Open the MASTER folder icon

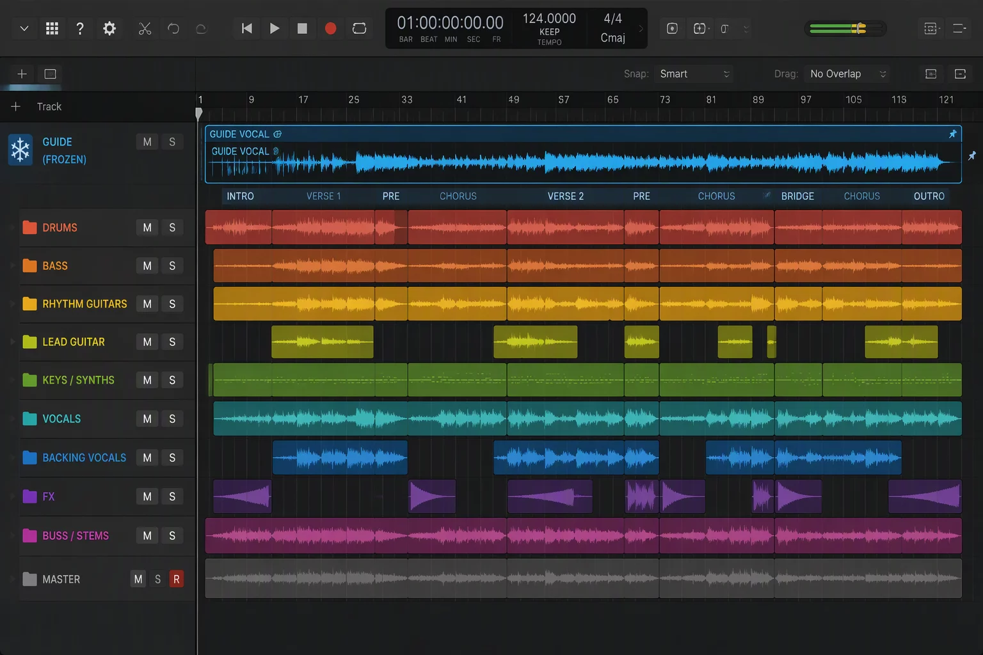[29, 579]
